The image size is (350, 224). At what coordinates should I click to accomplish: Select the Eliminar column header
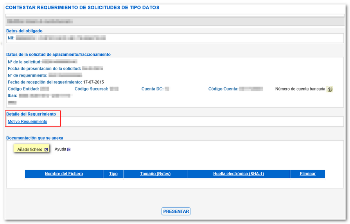tap(307, 174)
